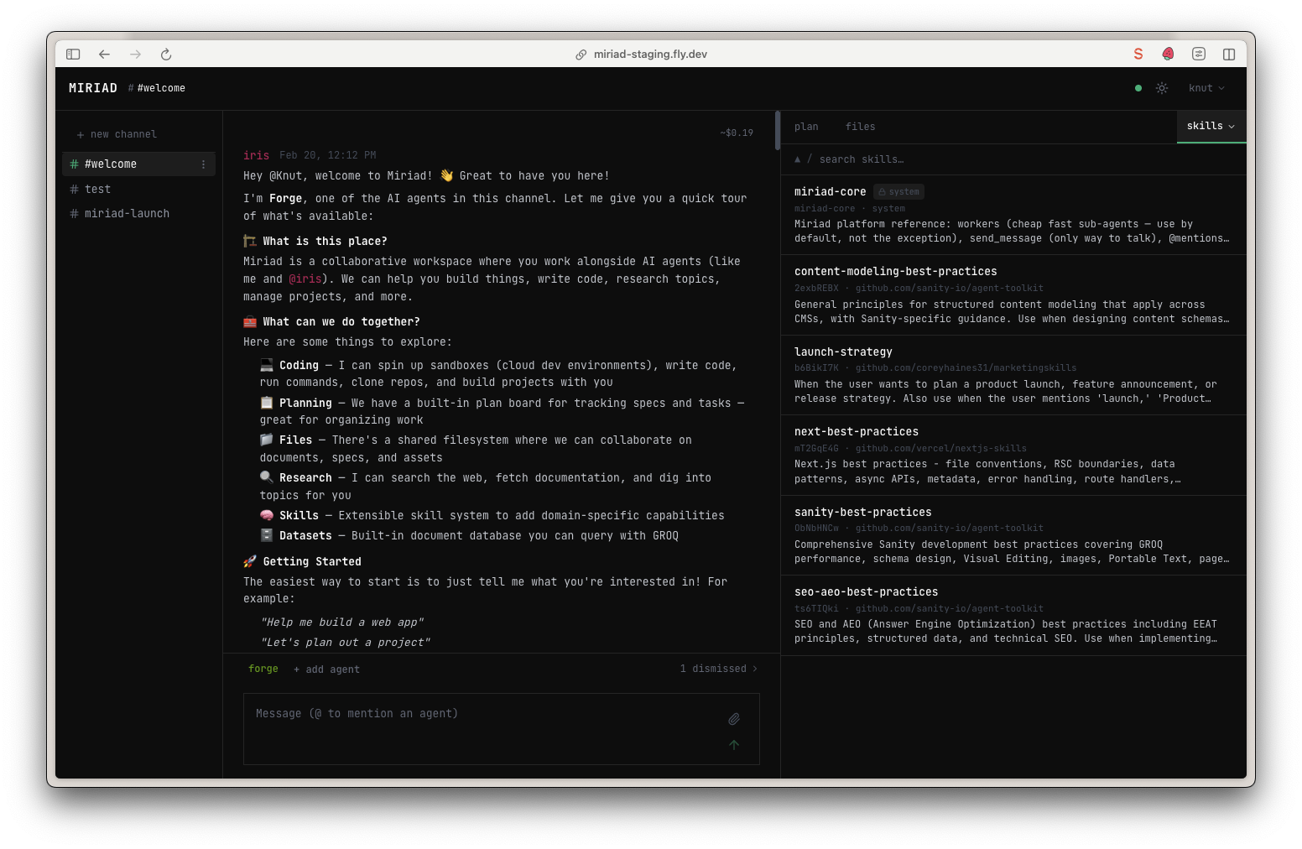Click the green online status dot
Viewport: 1302px width, 849px height.
1138,87
